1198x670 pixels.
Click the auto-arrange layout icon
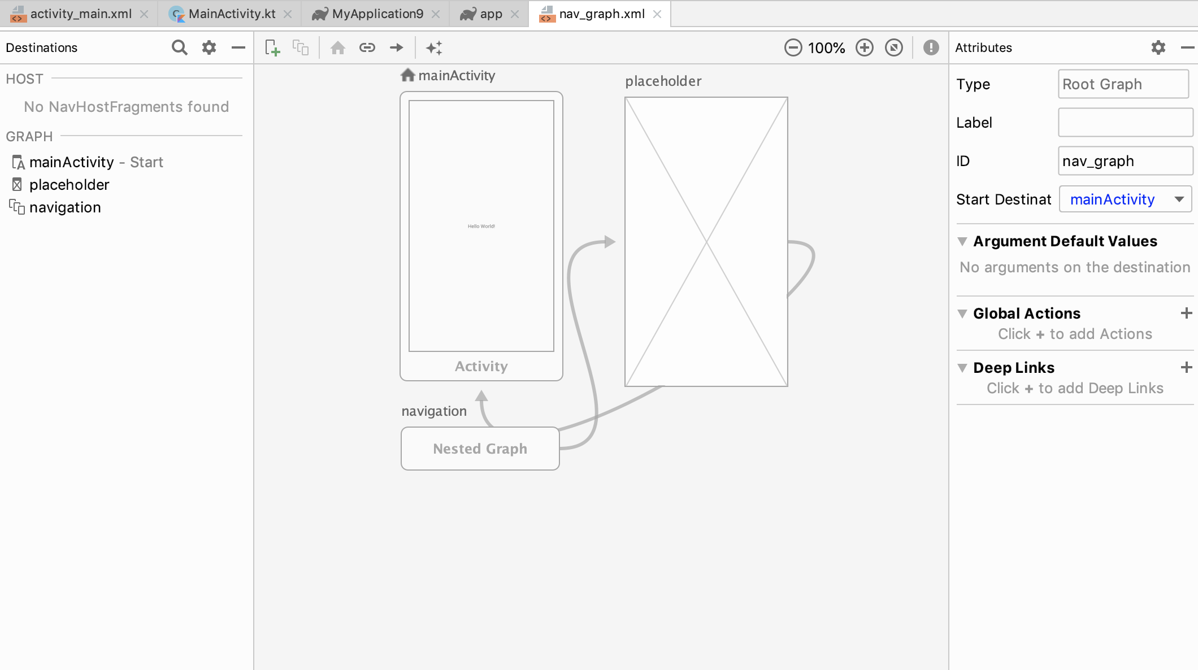click(x=435, y=47)
